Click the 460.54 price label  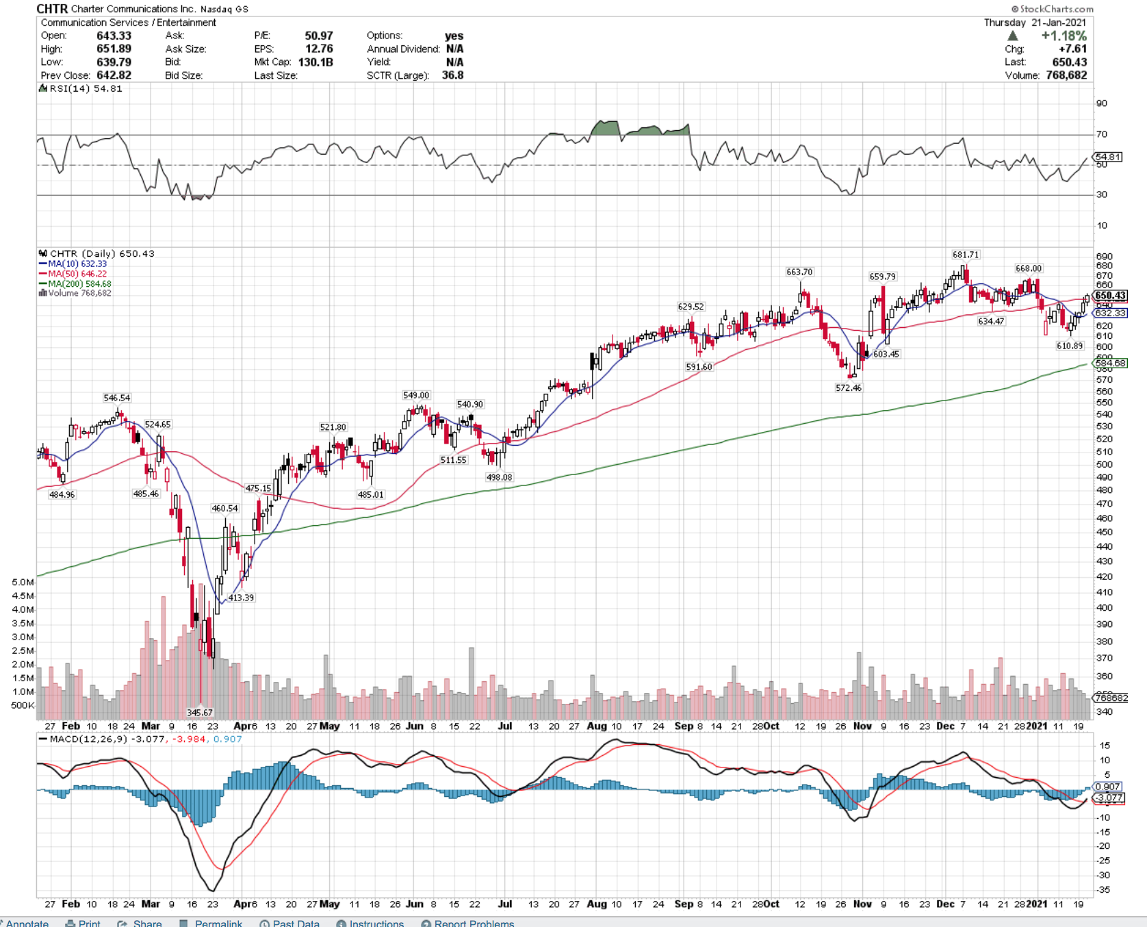tap(224, 508)
